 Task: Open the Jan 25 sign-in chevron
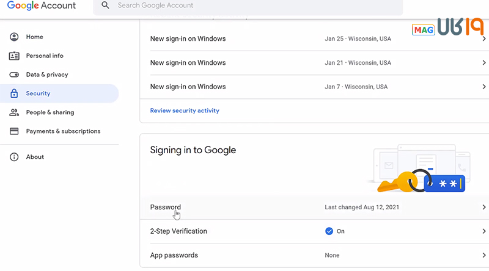[x=483, y=38]
